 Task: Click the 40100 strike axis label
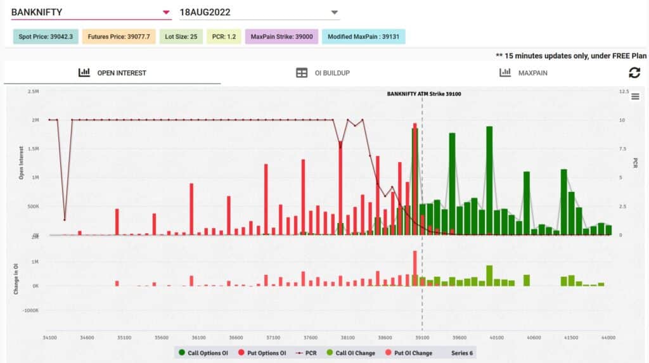(x=497, y=338)
